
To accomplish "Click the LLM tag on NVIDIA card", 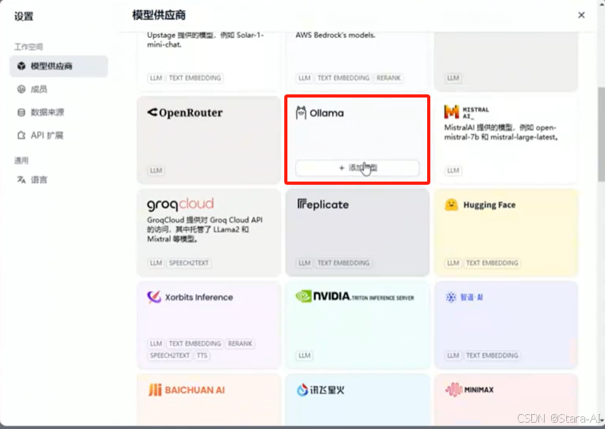I will point(304,355).
